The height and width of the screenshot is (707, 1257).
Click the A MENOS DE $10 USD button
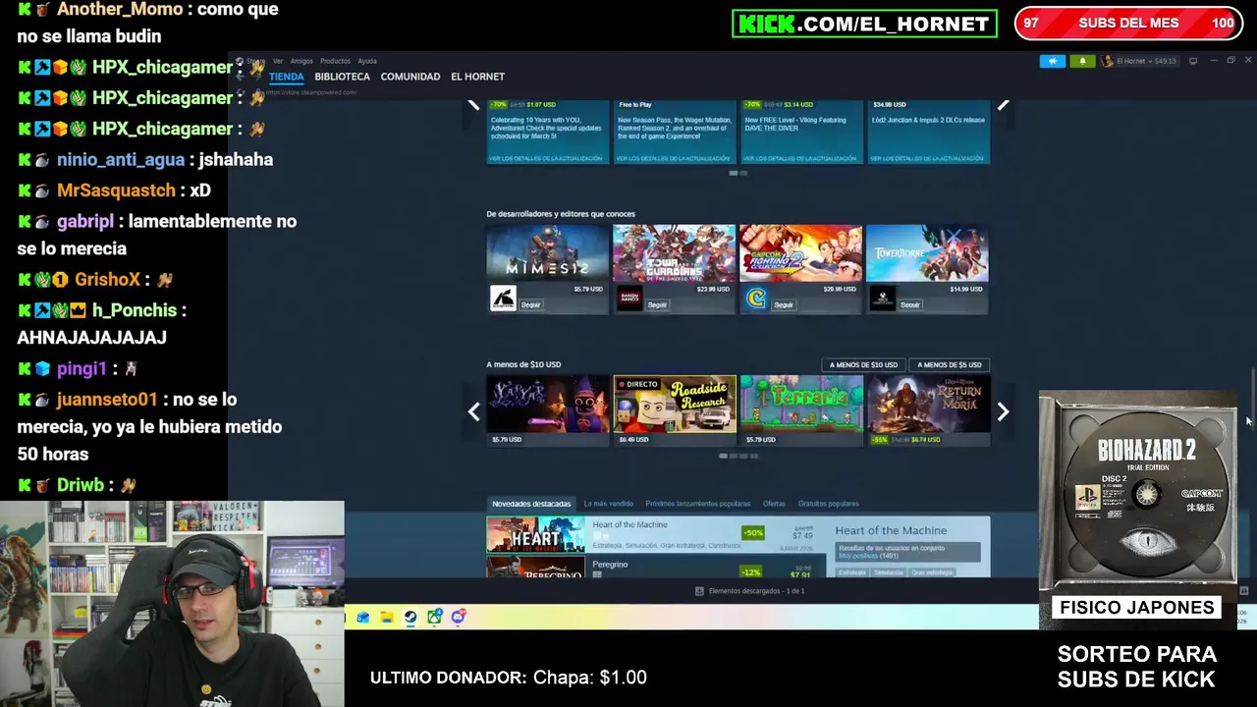[863, 365]
